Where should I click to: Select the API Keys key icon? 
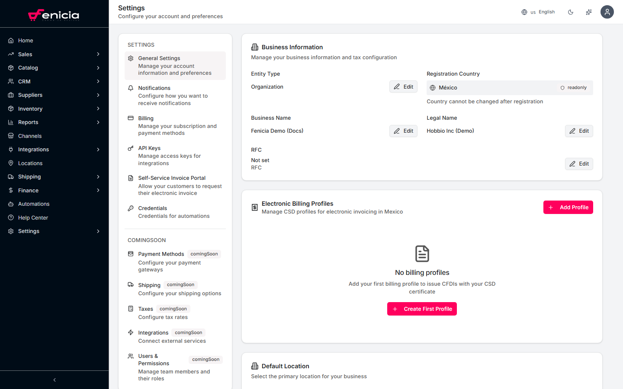pyautogui.click(x=130, y=148)
